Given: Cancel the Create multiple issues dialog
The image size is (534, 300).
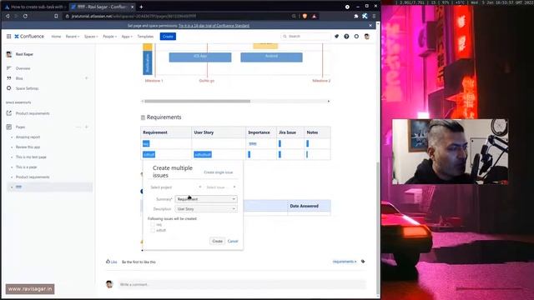Looking at the screenshot, I should [x=233, y=241].
